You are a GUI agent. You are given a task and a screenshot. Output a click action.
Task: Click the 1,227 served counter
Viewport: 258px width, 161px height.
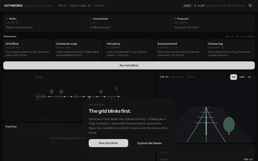pyautogui.click(x=206, y=5)
